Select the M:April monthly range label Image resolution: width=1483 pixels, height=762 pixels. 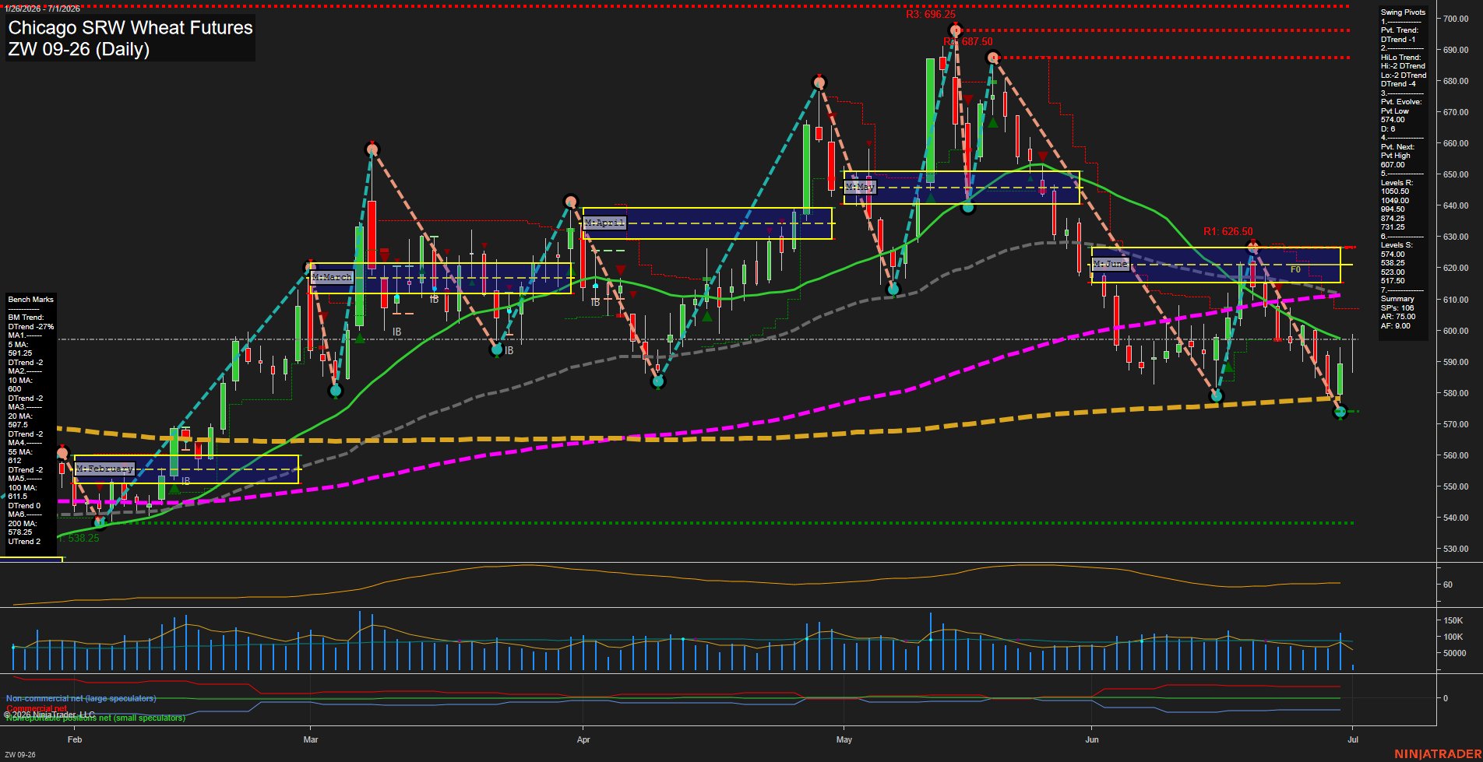tap(604, 223)
